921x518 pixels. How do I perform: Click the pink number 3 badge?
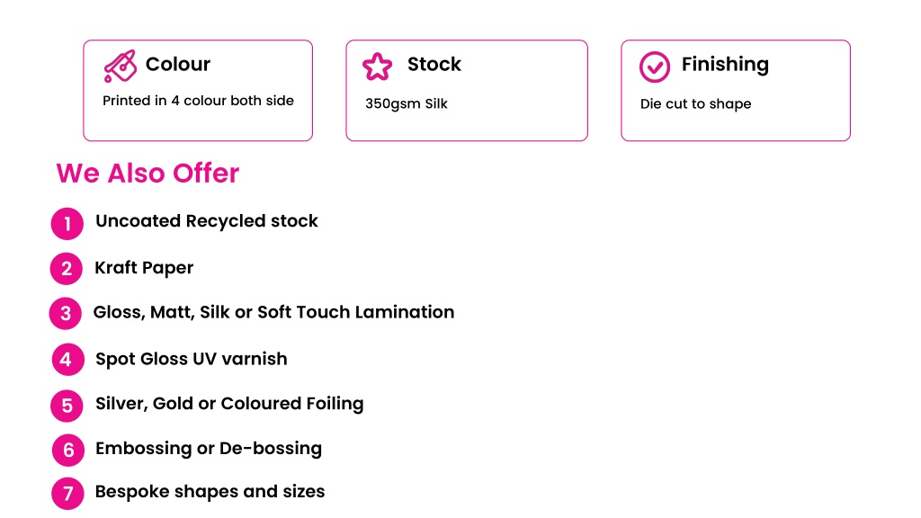[x=65, y=313]
